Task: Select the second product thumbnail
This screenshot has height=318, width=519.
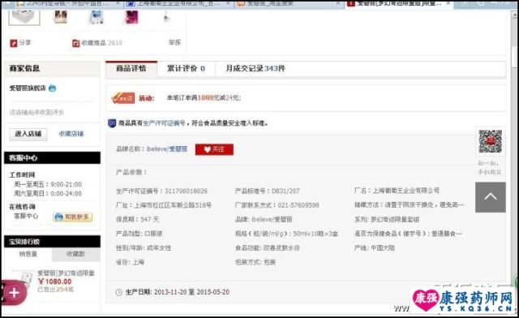Action: (x=61, y=17)
